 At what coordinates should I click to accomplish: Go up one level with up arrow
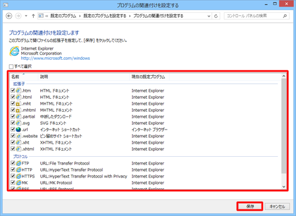coord(33,16)
